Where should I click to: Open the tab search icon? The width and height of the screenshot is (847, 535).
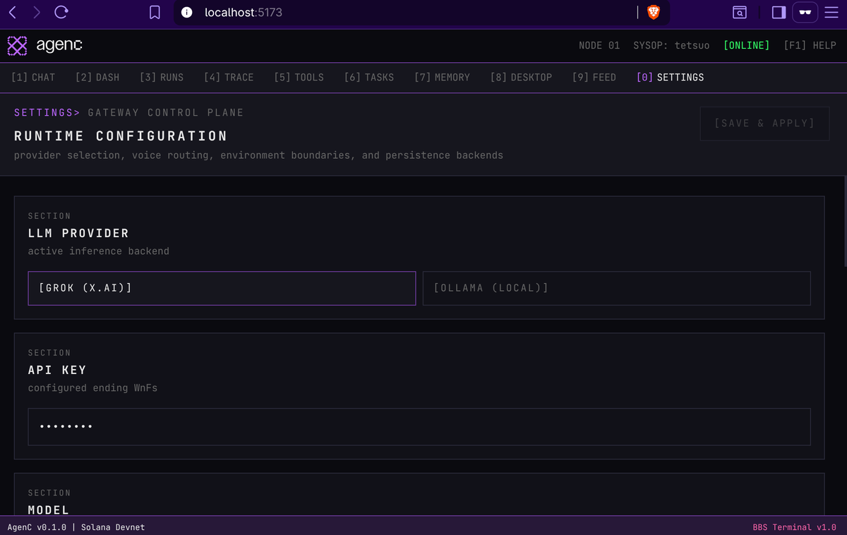[x=739, y=13]
